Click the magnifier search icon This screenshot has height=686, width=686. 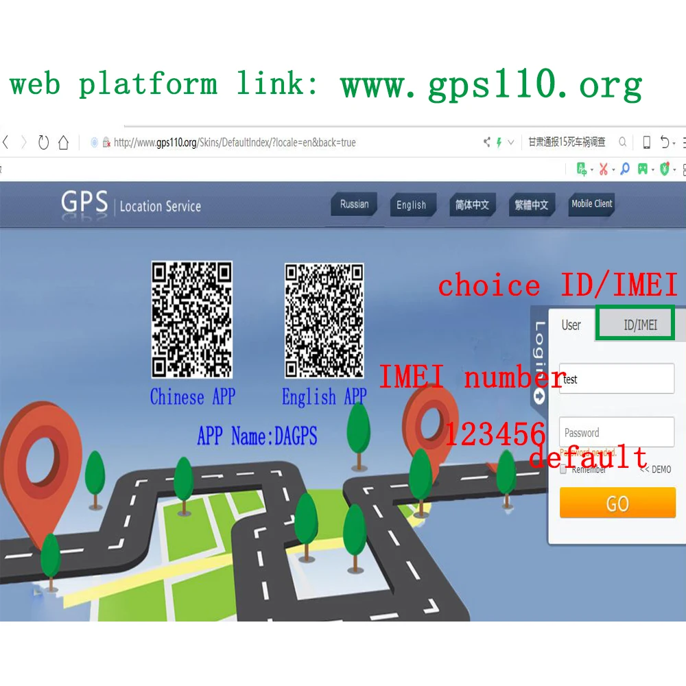[622, 142]
